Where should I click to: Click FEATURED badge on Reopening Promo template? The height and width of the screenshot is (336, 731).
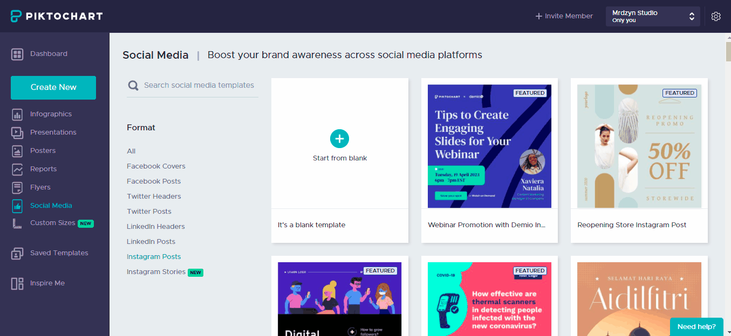tap(680, 93)
